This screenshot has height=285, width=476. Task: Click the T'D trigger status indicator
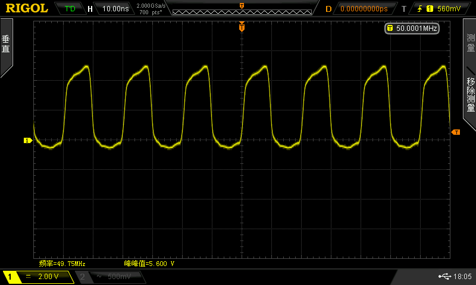[x=70, y=8]
